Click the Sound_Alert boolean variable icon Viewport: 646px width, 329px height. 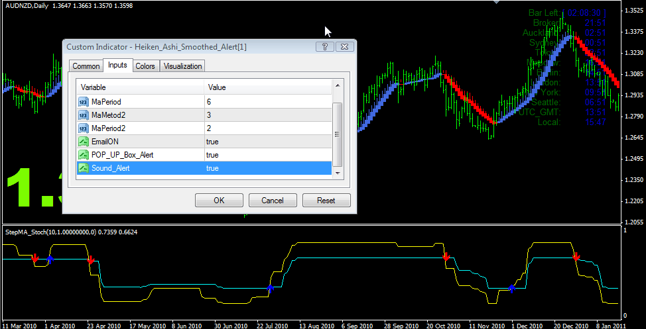click(84, 168)
